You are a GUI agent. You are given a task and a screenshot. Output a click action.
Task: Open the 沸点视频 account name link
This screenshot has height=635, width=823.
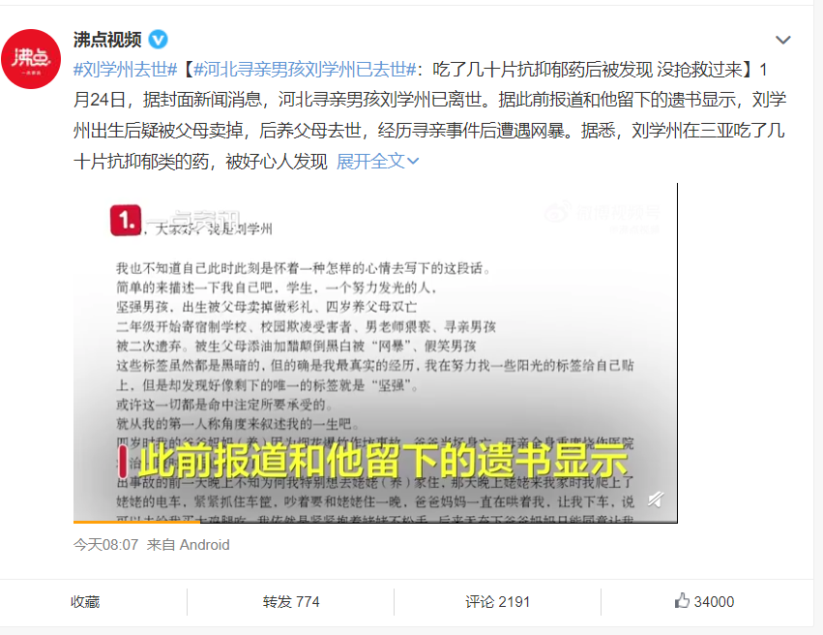[x=107, y=40]
